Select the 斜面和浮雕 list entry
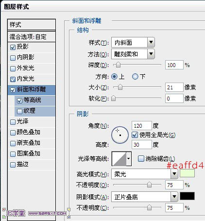 pos(32,90)
